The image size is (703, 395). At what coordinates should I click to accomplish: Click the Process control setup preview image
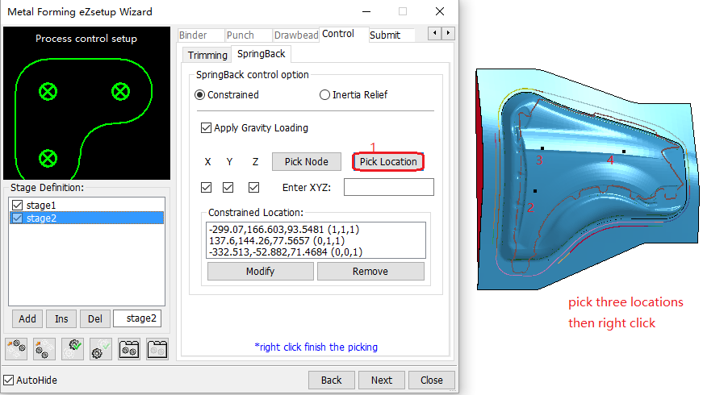click(86, 103)
